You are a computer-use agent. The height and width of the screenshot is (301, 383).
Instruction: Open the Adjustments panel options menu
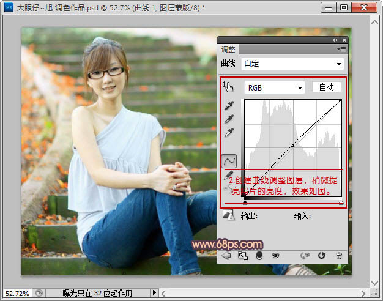point(341,49)
